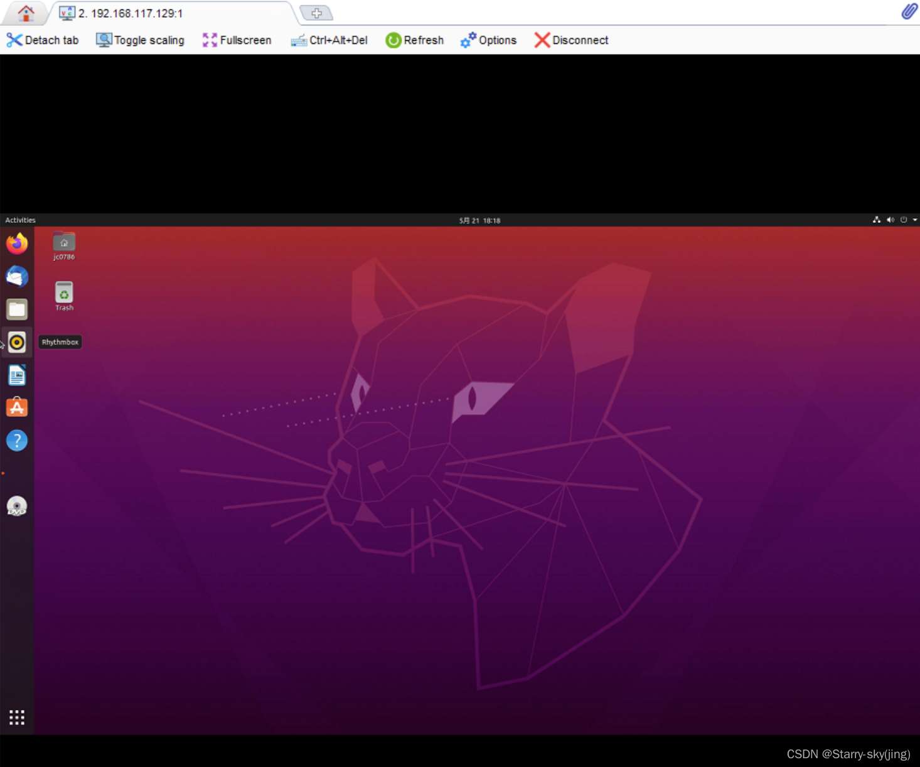Launch Firefox from the dock

pyautogui.click(x=17, y=244)
